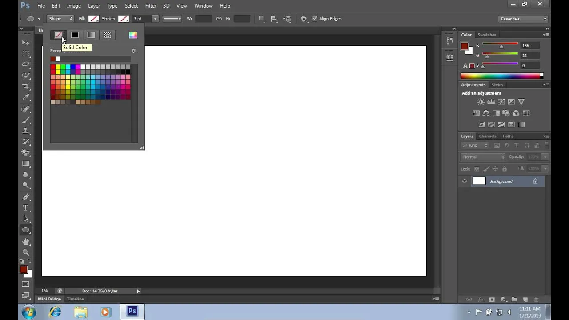Screen dimensions: 569x320
Task: Open the rainbow Color Picker icon
Action: pyautogui.click(x=133, y=35)
